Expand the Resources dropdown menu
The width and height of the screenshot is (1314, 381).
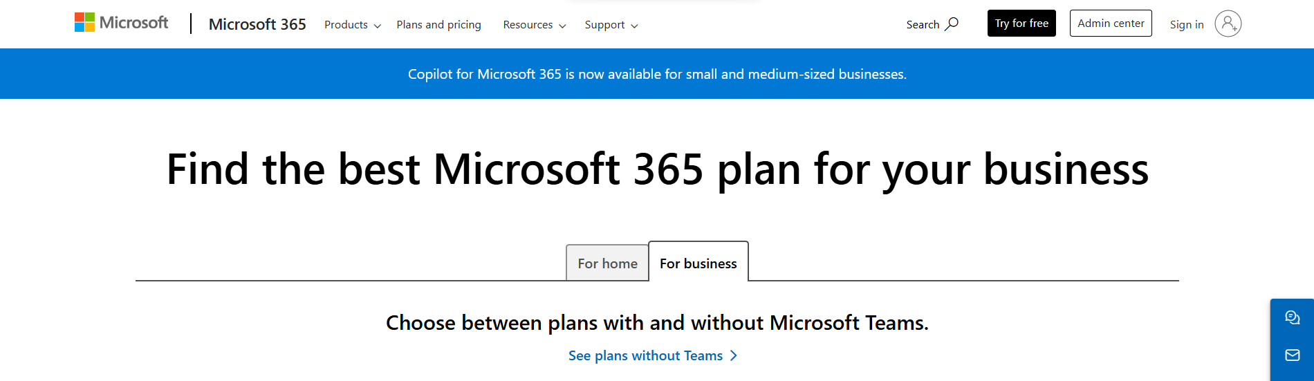[x=534, y=25]
